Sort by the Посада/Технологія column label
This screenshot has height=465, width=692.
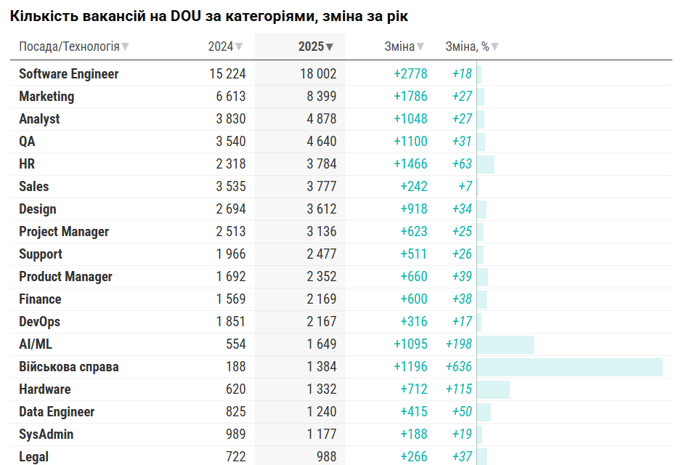[x=69, y=46]
